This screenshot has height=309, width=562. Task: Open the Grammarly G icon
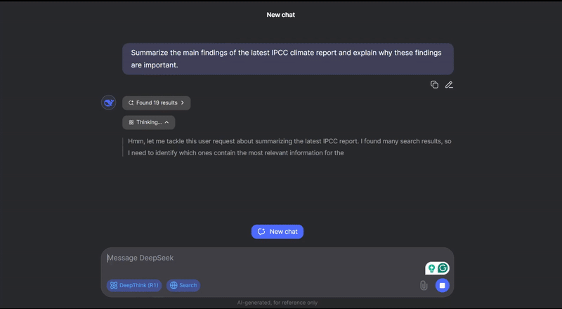(443, 268)
